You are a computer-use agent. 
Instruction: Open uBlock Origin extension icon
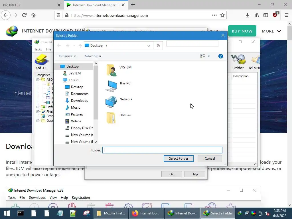tap(275, 15)
